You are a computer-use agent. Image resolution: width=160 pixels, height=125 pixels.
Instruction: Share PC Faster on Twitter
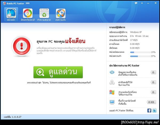(154, 111)
